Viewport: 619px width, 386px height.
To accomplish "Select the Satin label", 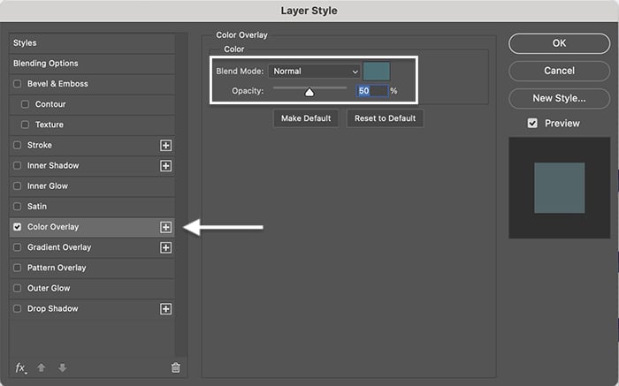I will click(x=37, y=206).
